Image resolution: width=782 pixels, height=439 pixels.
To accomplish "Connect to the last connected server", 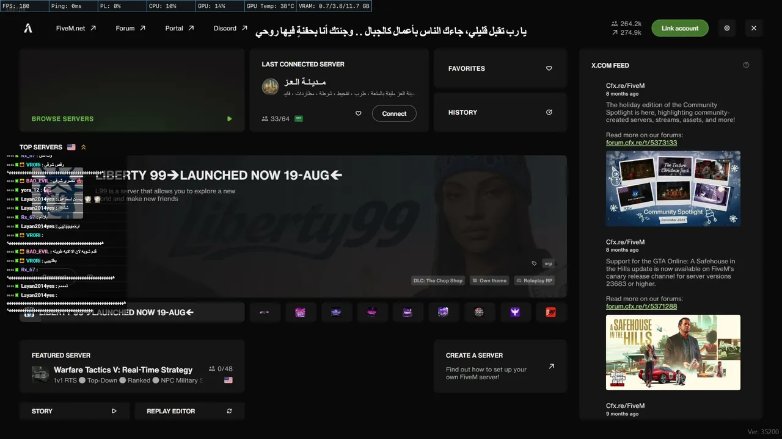I will pos(394,113).
